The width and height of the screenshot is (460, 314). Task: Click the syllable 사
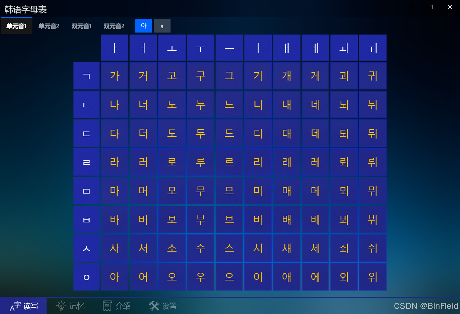115,248
